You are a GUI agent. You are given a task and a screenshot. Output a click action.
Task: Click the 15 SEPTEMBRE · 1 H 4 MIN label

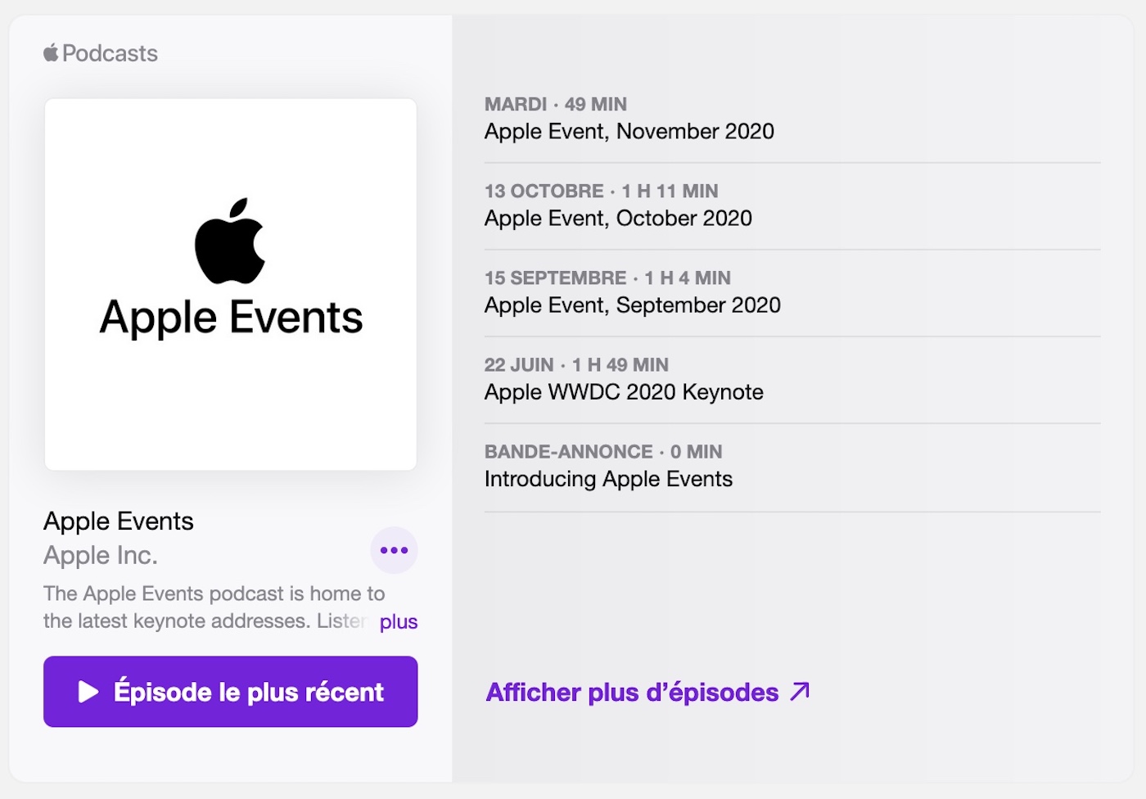point(607,278)
